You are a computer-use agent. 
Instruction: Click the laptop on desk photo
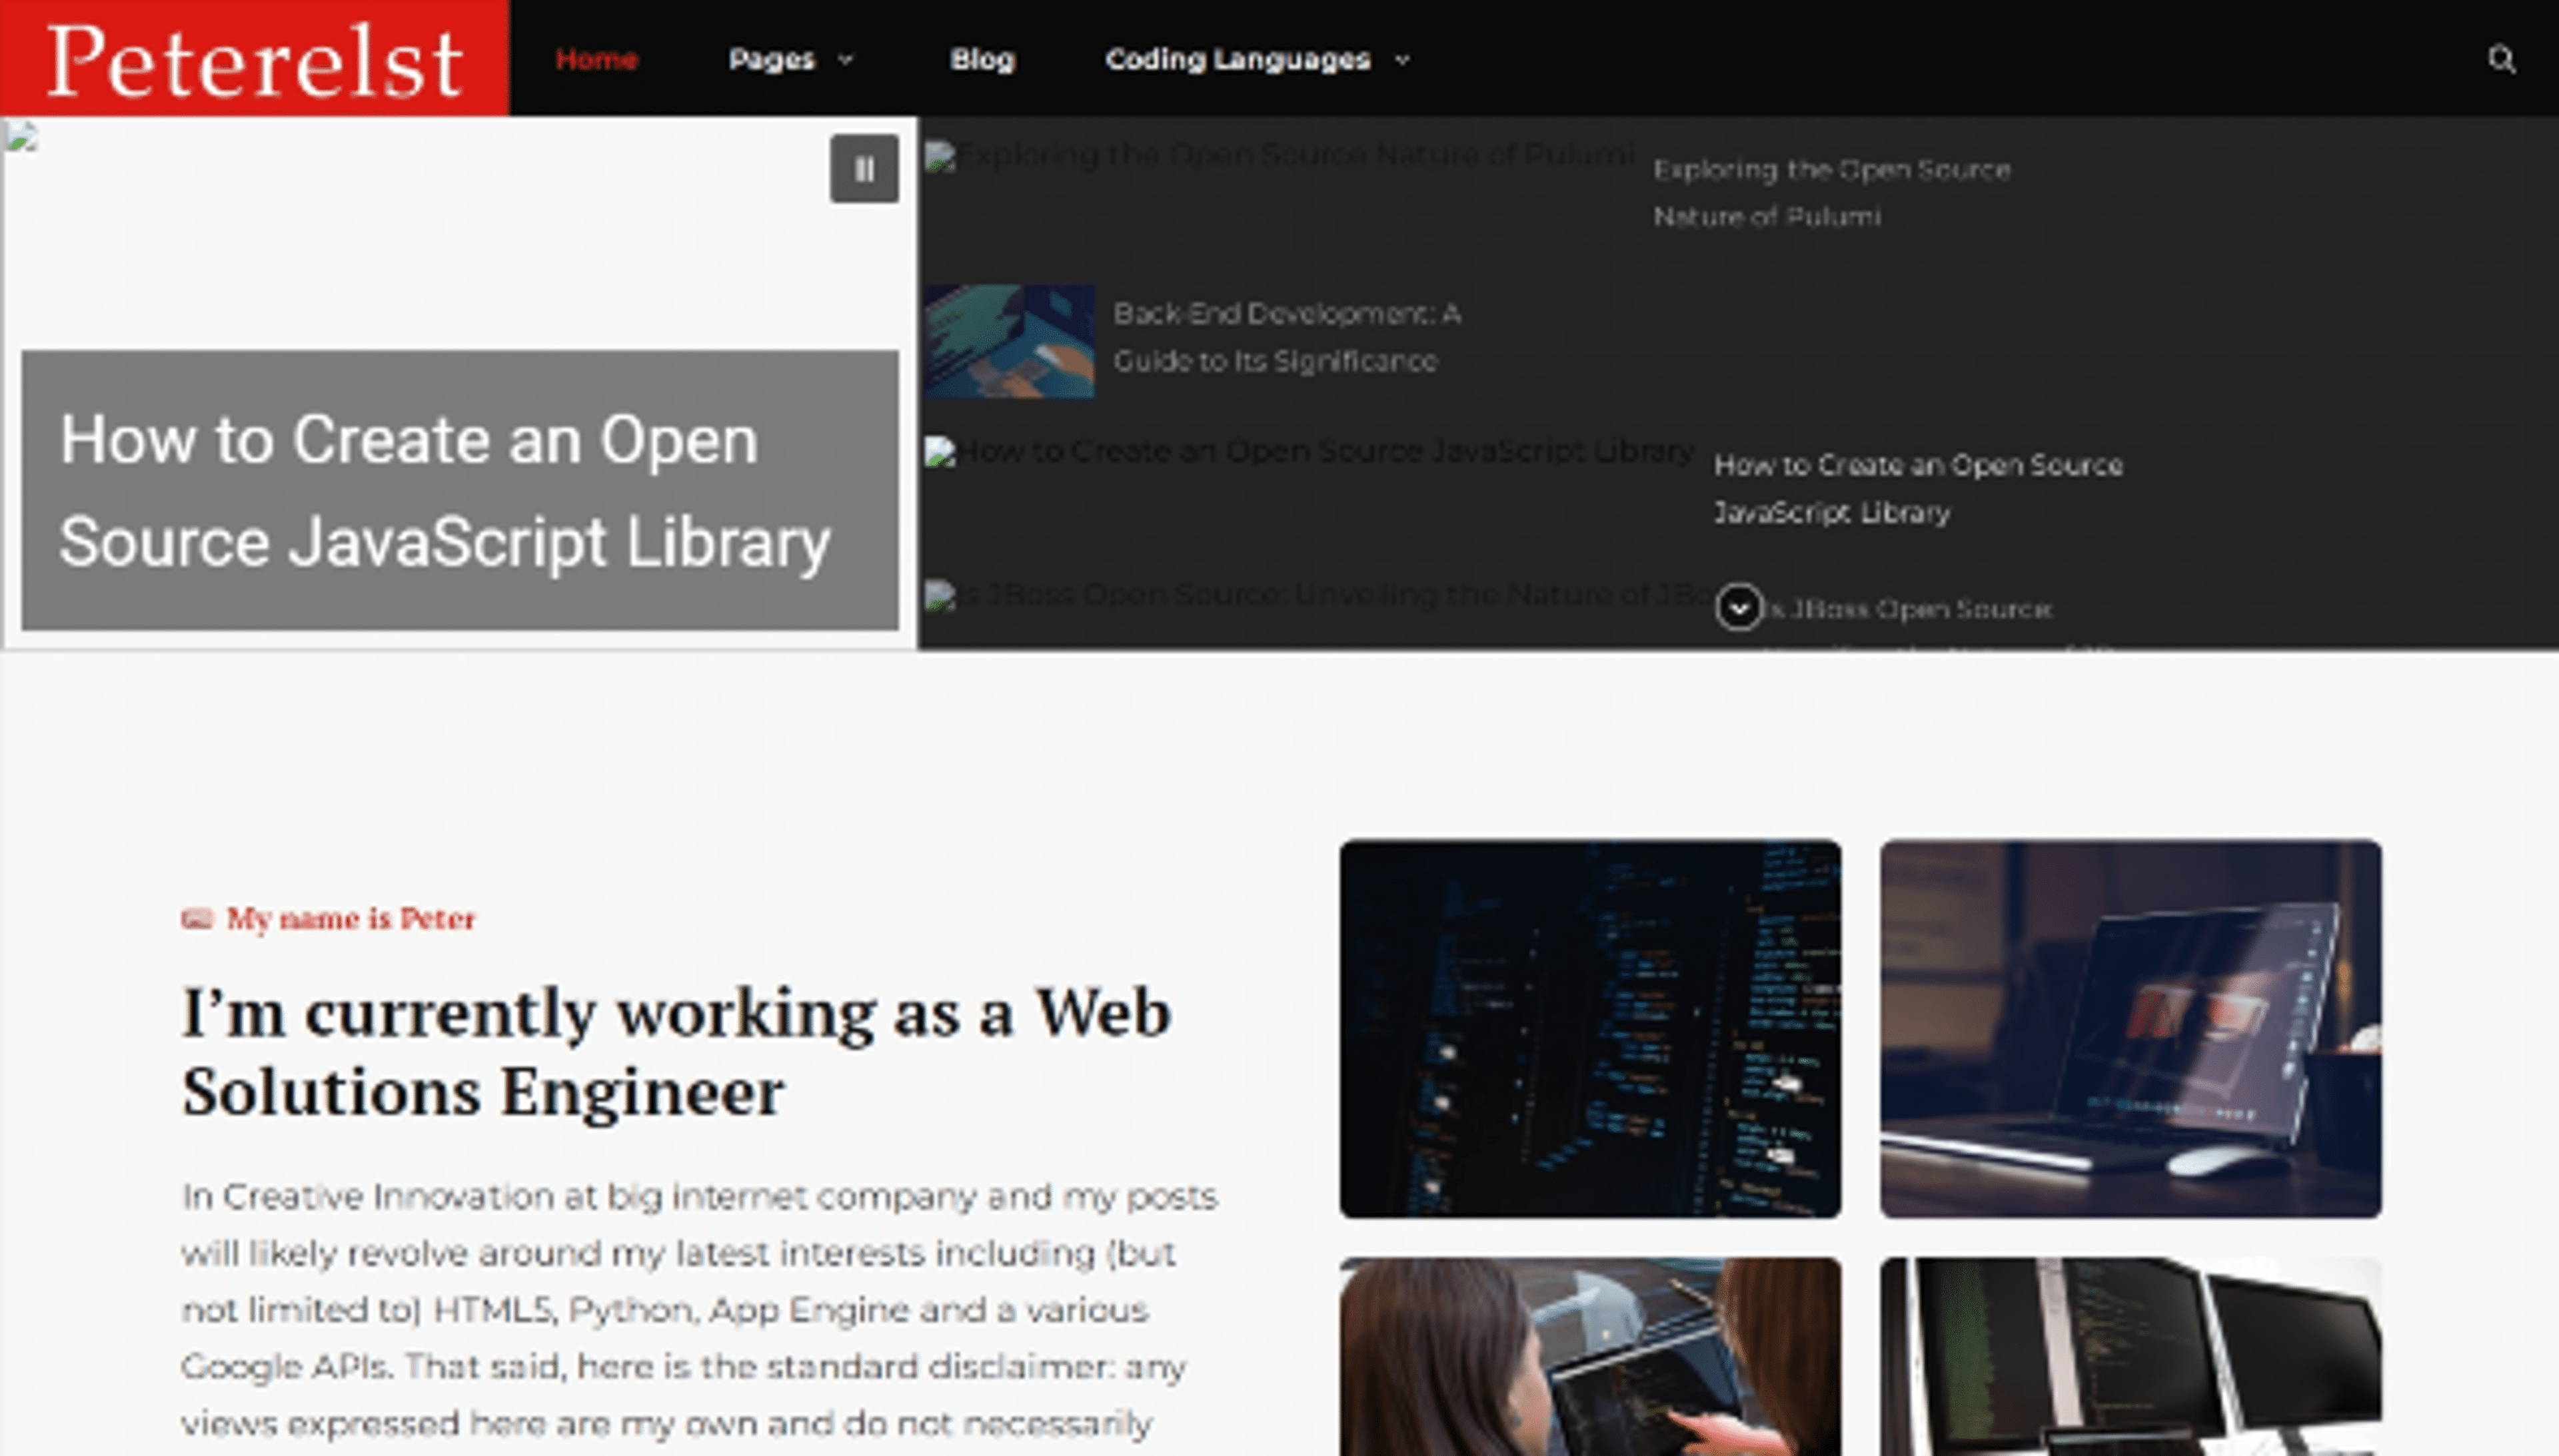(x=2130, y=1028)
